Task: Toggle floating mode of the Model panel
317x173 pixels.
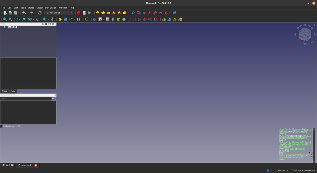Action: [49, 24]
